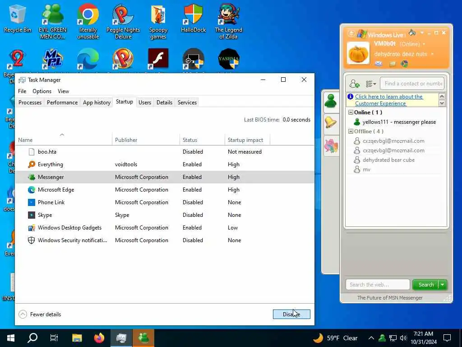
Task: Collapse the Offline contacts group
Action: [x=351, y=131]
